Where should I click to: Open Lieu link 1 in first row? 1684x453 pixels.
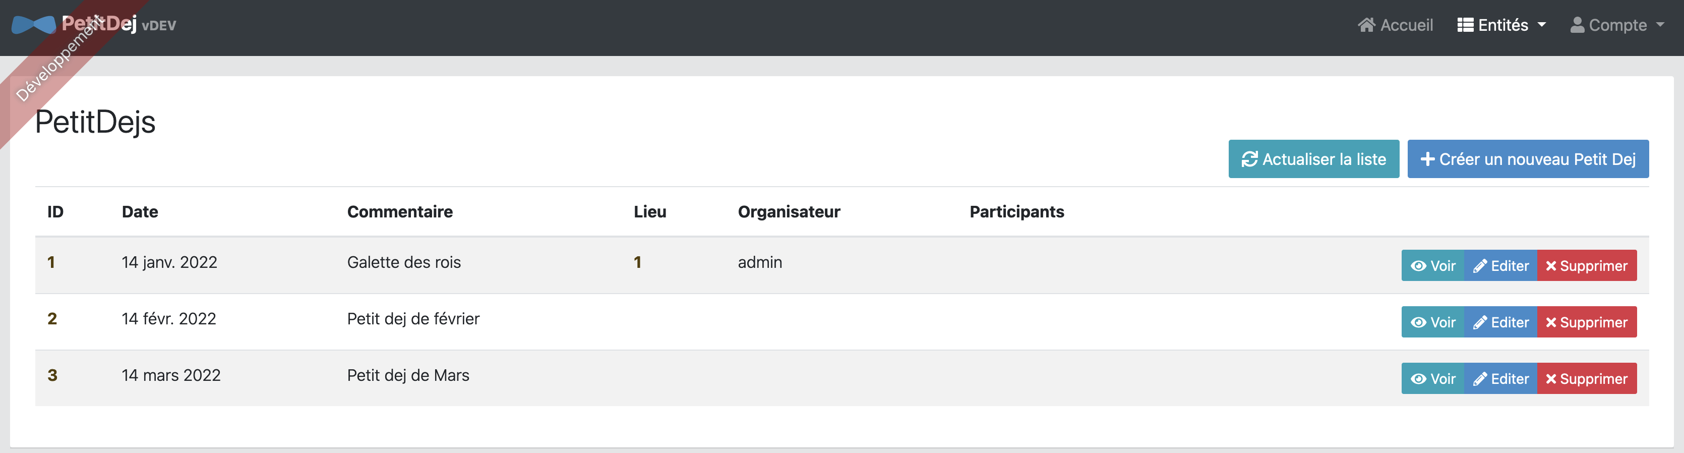[637, 263]
